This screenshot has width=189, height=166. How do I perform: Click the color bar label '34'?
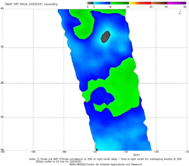(x=128, y=7)
